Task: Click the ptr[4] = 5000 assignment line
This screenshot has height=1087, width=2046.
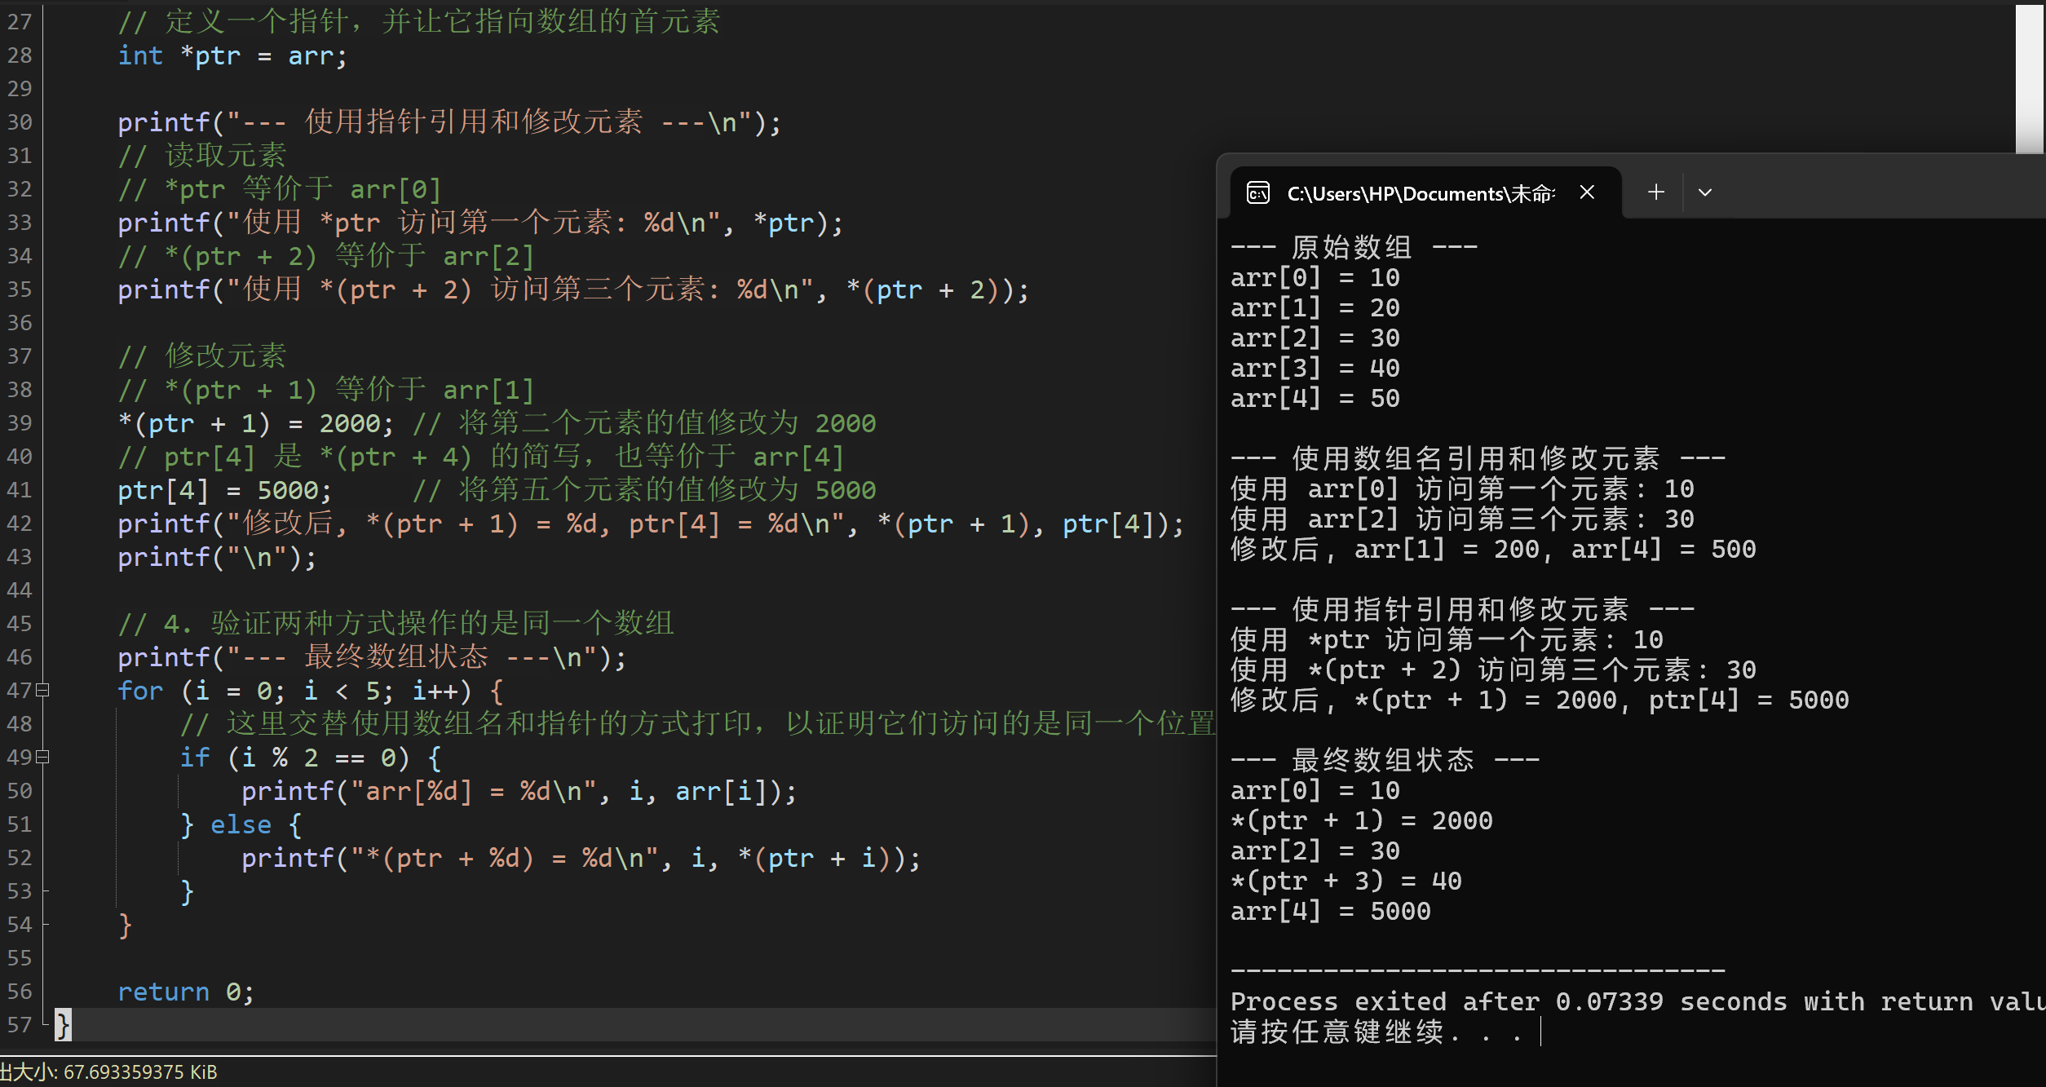Action: [224, 489]
